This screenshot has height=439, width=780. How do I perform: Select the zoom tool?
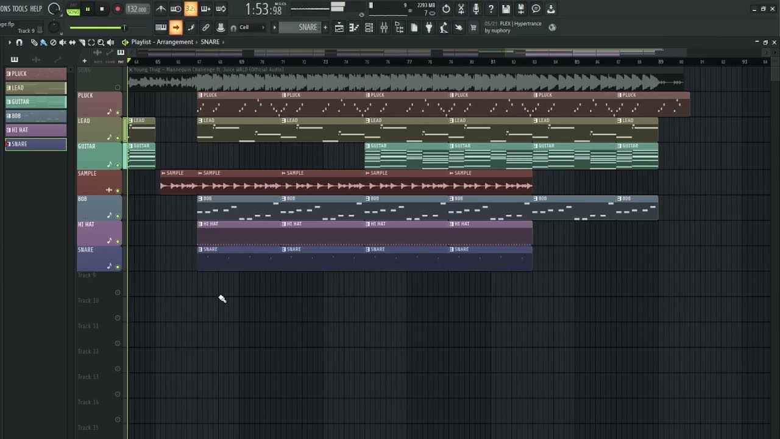point(101,42)
